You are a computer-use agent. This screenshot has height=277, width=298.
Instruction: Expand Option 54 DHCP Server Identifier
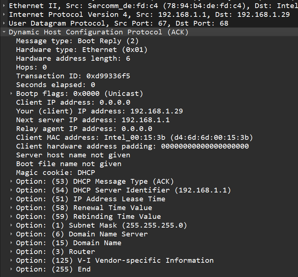12,190
